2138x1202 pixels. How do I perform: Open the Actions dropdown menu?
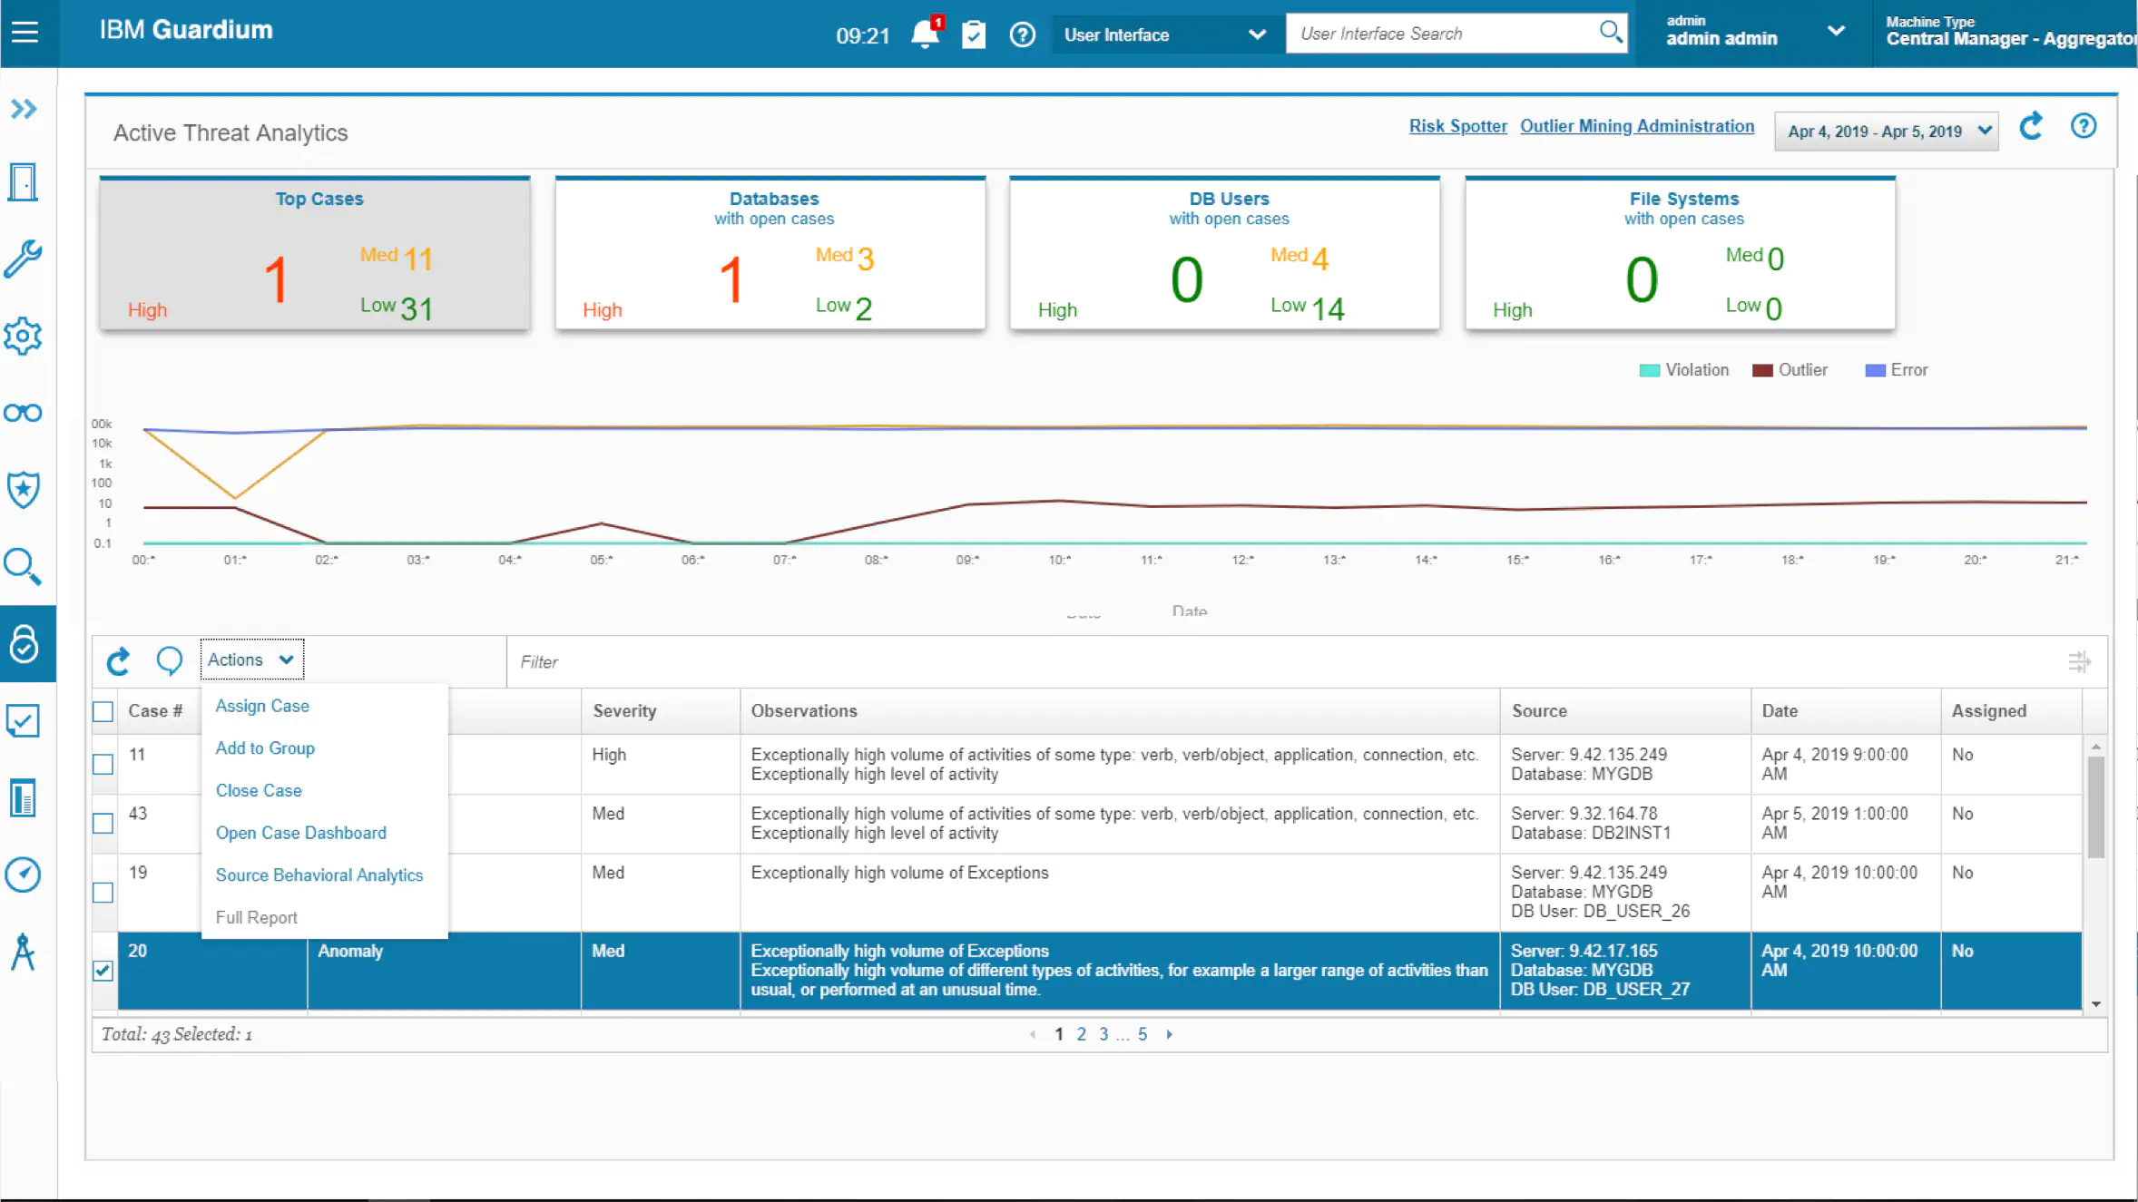click(250, 659)
